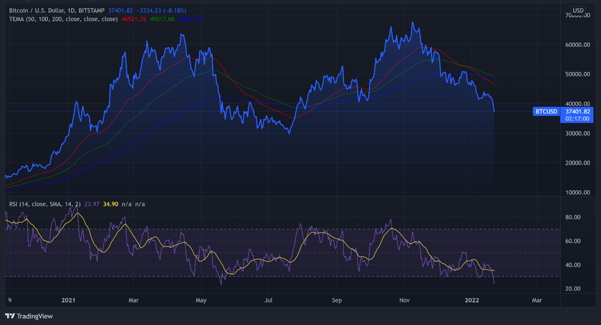Click the current price tag 37401.82 on axis
The height and width of the screenshot is (325, 601).
tap(577, 112)
